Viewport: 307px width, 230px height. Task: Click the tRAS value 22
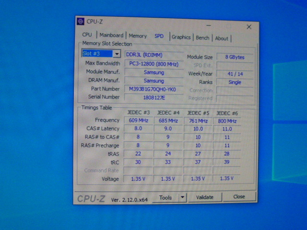(138, 154)
